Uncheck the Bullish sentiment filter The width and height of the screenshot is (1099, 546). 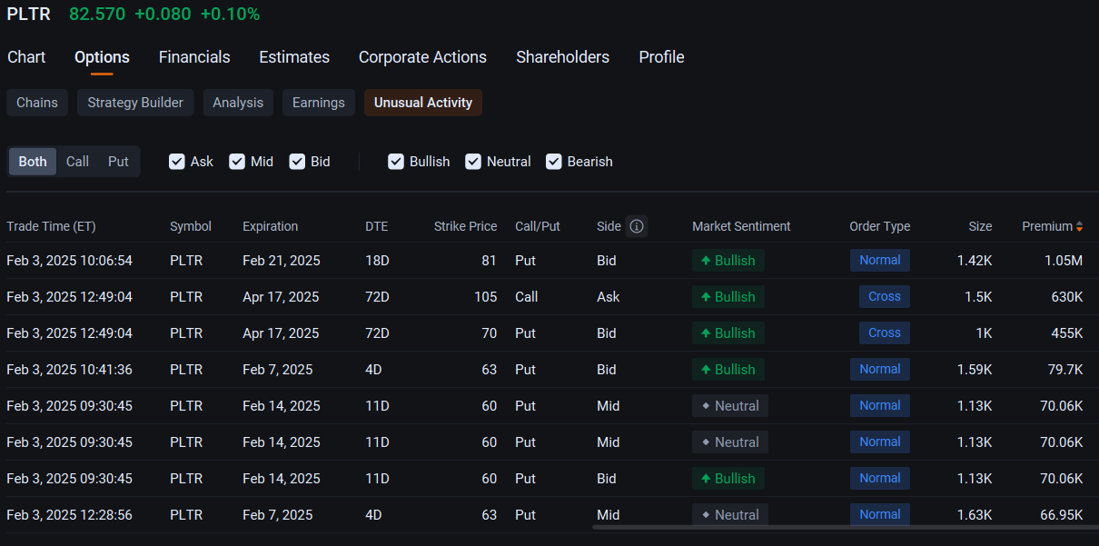pos(396,162)
